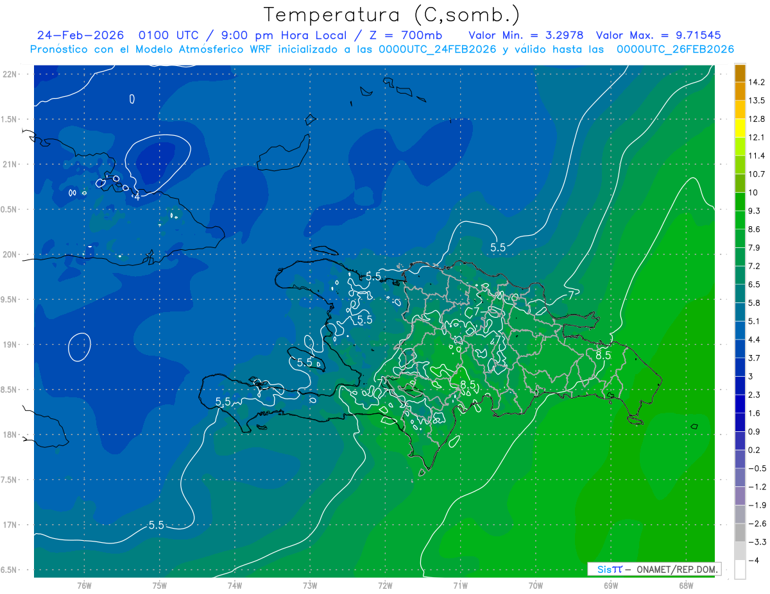Click the '0100 UTC' time label
770x594 pixels.
[167, 35]
